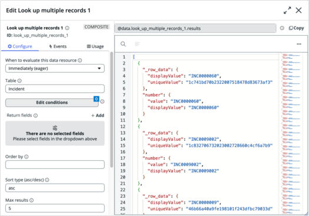Click the COMPOSITE badge
The image size is (309, 216).
click(x=97, y=27)
